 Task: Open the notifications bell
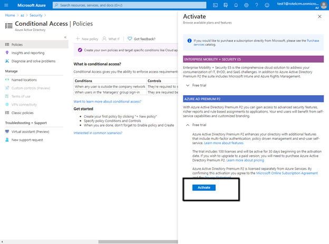236,5
